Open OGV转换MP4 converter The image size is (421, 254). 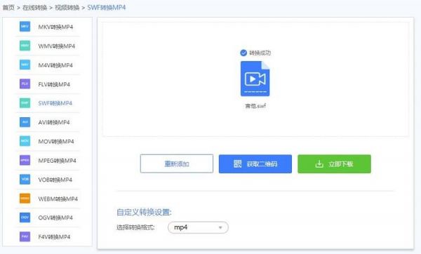point(55,218)
